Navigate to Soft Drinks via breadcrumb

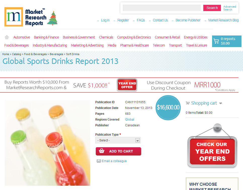tap(73, 54)
